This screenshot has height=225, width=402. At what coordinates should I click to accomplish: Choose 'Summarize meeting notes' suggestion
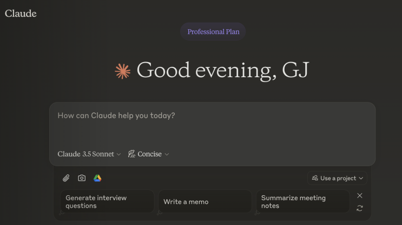coord(303,201)
